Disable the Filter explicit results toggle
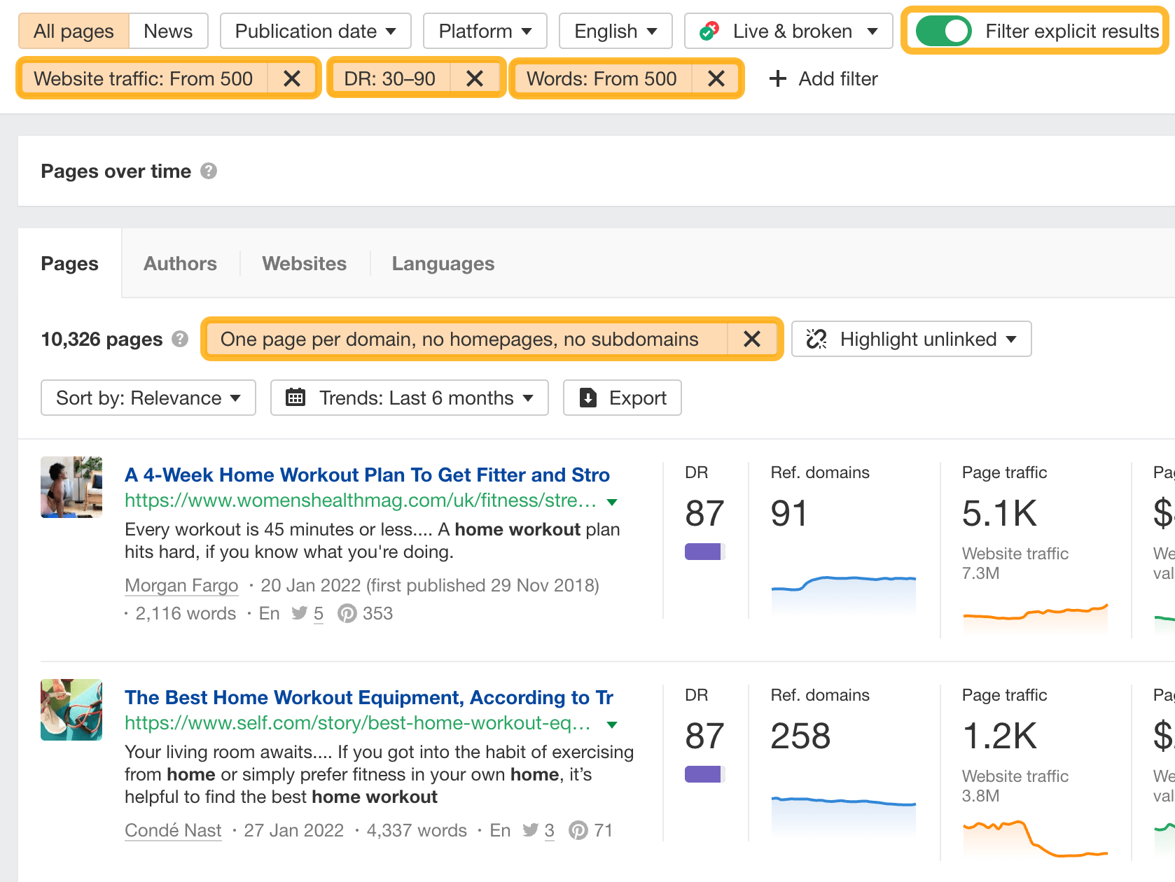This screenshot has height=882, width=1175. click(x=943, y=31)
